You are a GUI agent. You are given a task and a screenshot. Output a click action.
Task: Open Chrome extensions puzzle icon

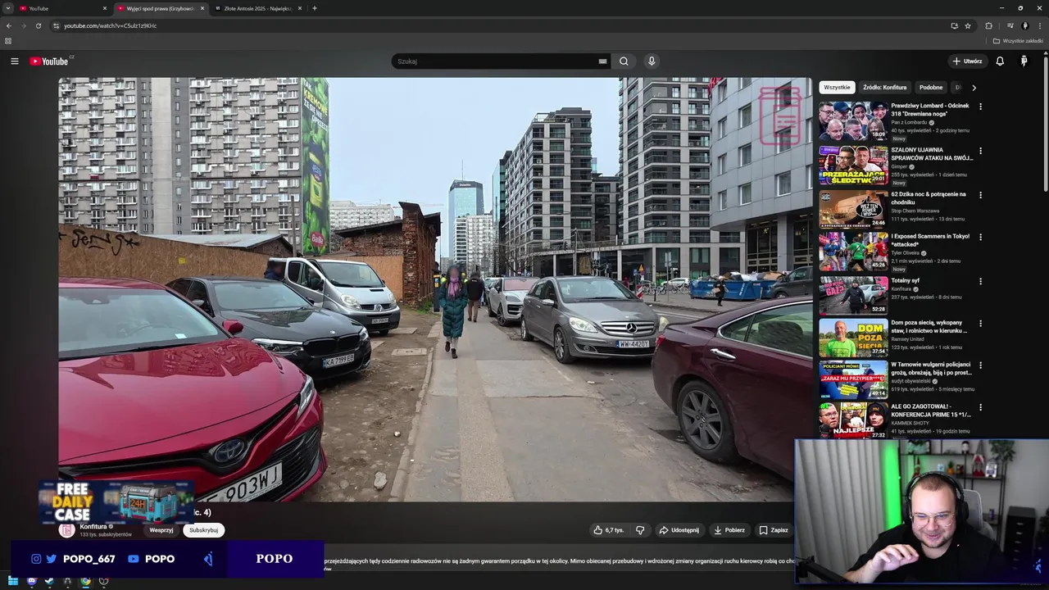988,25
